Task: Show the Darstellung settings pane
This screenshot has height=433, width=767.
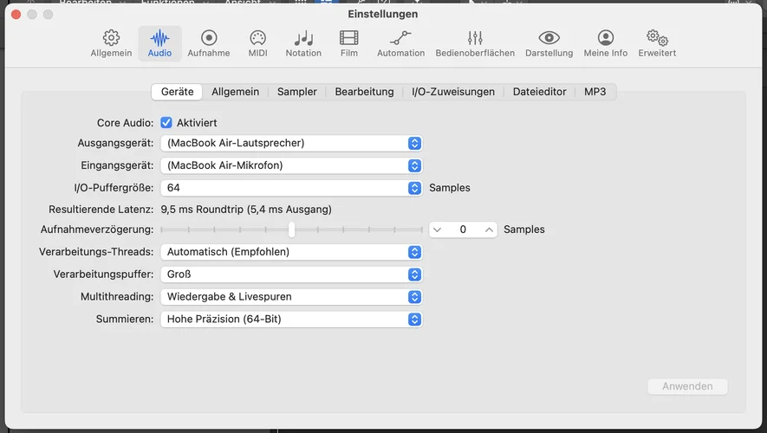Action: pos(549,43)
